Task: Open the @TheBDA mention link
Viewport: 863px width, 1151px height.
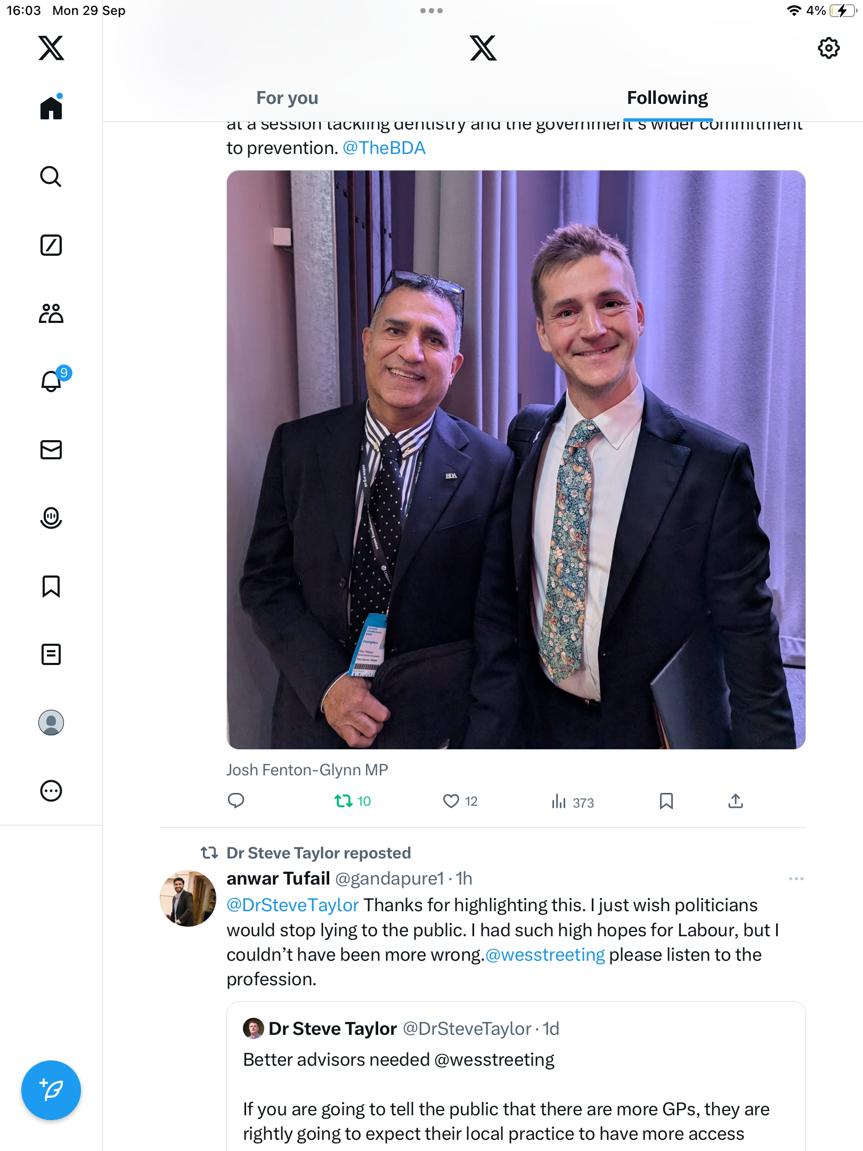Action: click(x=384, y=148)
